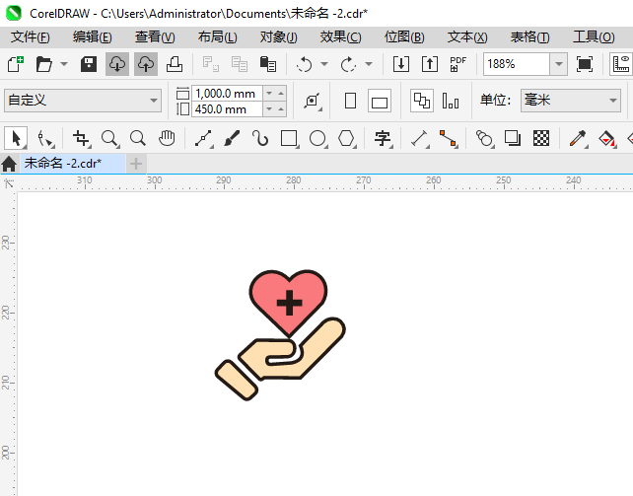
Task: Open the 对象(J) menu
Action: click(279, 37)
